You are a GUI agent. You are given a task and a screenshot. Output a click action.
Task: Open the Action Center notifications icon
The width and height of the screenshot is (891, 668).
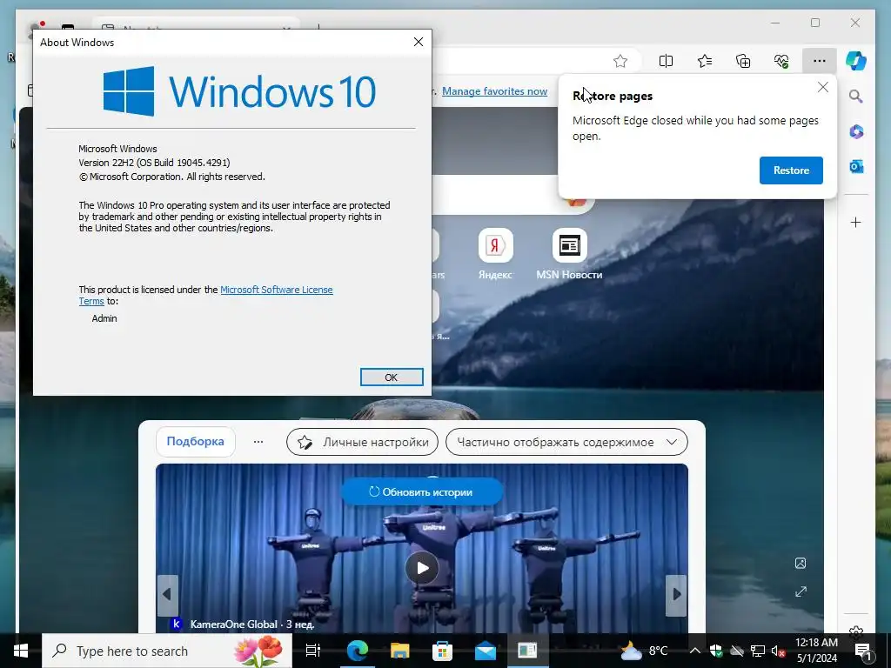point(863,651)
